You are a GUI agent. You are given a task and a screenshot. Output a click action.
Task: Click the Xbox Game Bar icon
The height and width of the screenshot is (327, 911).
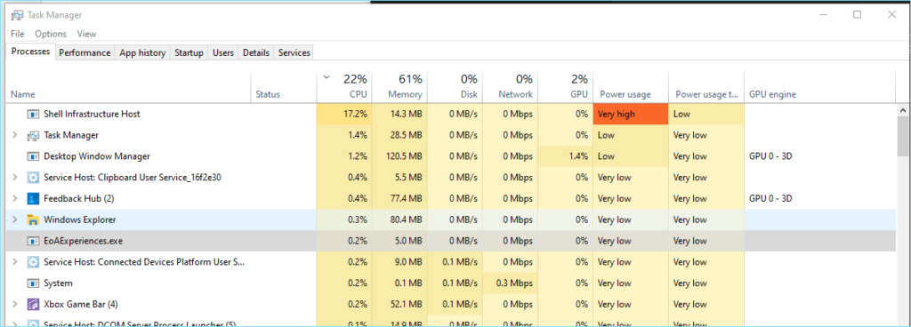click(x=33, y=305)
